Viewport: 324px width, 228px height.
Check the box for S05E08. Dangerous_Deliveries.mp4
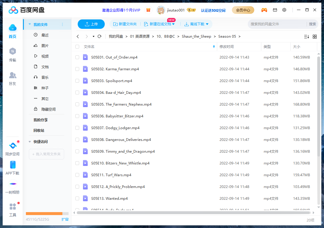(x=77, y=140)
